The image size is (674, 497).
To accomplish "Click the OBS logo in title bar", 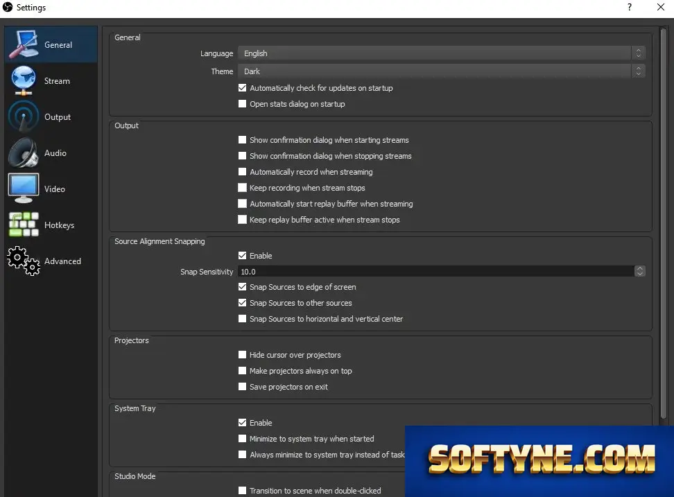I will [x=8, y=7].
